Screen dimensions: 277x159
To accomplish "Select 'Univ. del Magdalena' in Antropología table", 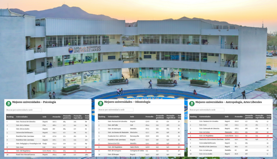I will pyautogui.click(x=206, y=136).
